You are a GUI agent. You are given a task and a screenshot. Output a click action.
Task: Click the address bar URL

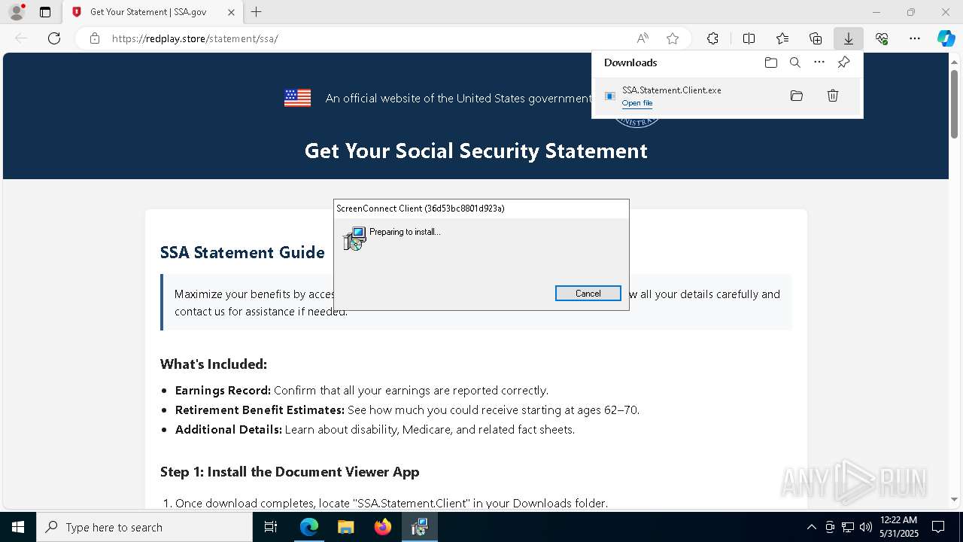point(195,38)
